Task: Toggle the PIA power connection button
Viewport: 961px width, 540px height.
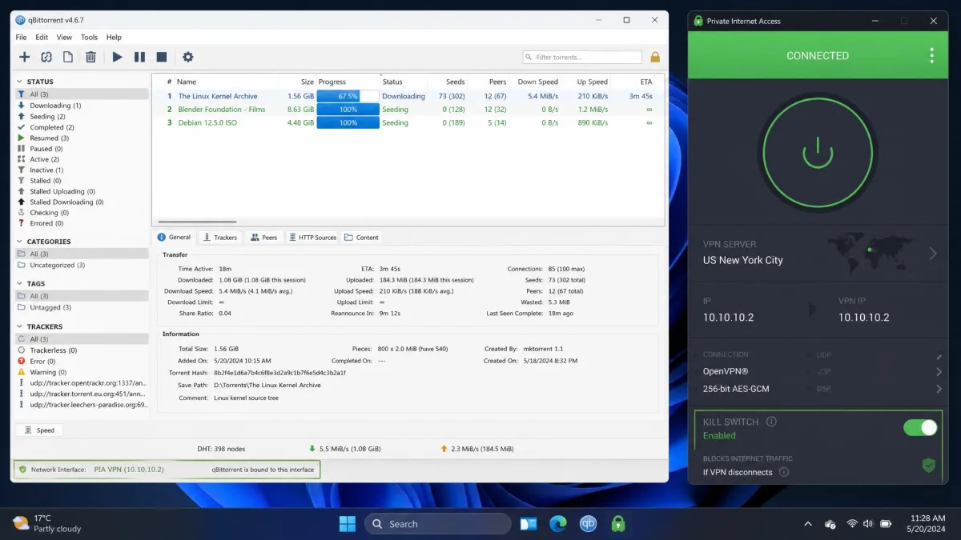Action: 817,153
